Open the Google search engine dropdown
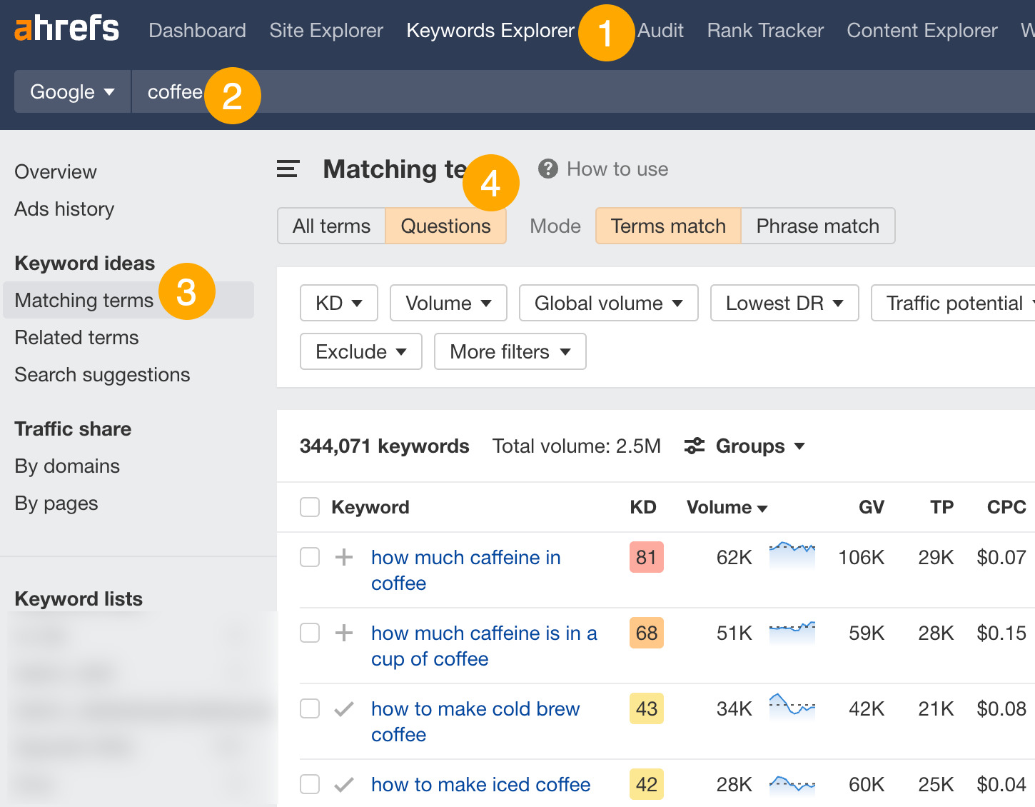This screenshot has width=1035, height=807. (71, 91)
